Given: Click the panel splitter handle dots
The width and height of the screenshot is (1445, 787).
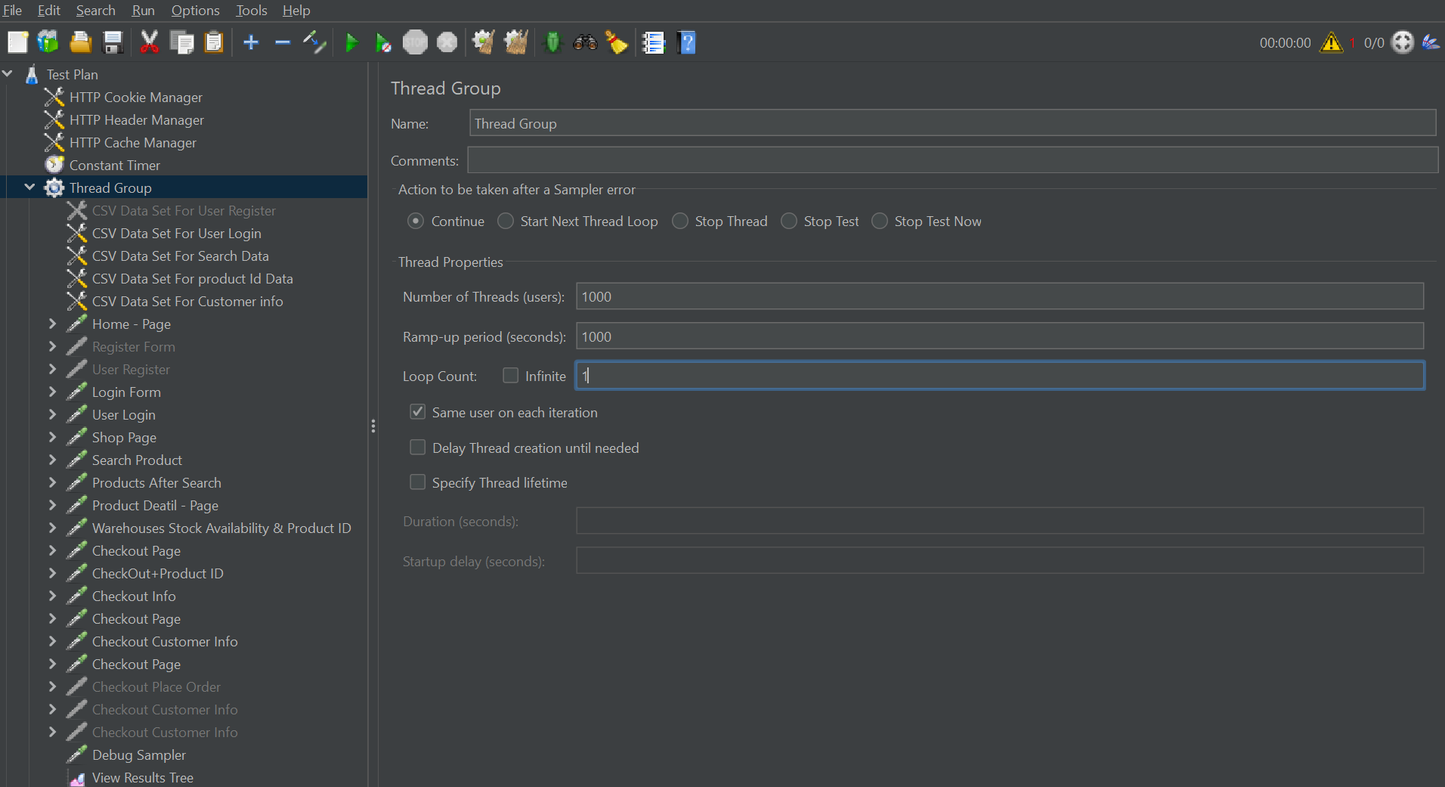Looking at the screenshot, I should coord(373,426).
